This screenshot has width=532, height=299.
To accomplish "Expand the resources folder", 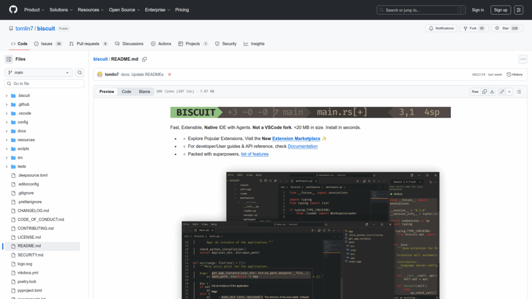I will coord(6,140).
